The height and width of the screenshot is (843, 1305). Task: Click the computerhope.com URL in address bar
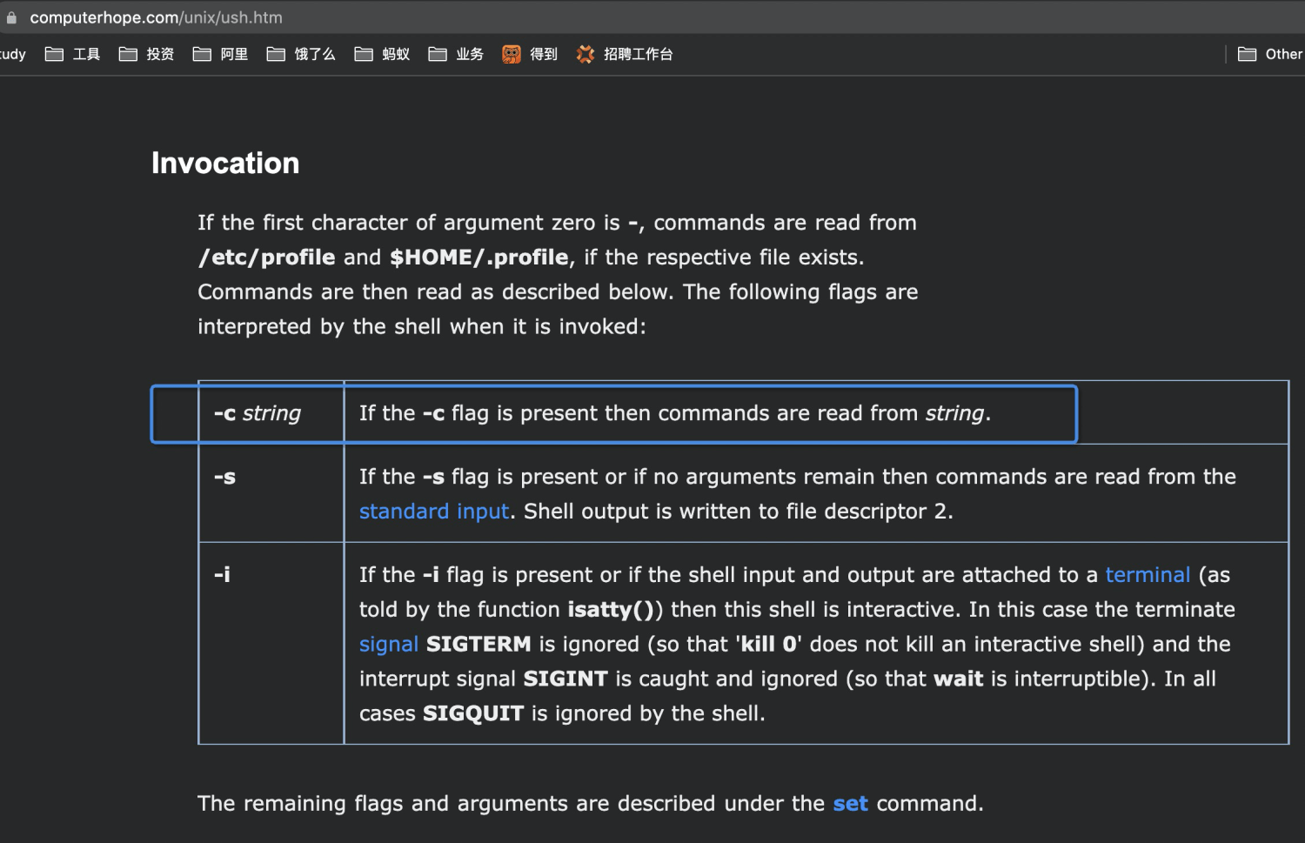pos(157,17)
